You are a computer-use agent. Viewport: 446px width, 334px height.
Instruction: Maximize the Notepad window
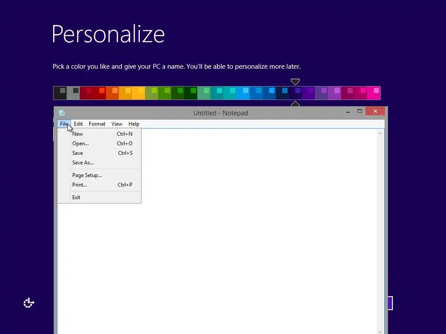click(359, 111)
